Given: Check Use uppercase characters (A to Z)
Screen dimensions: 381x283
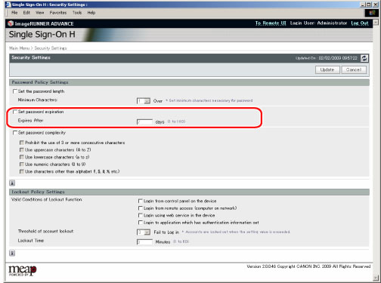Looking at the screenshot, I should click(x=22, y=150).
